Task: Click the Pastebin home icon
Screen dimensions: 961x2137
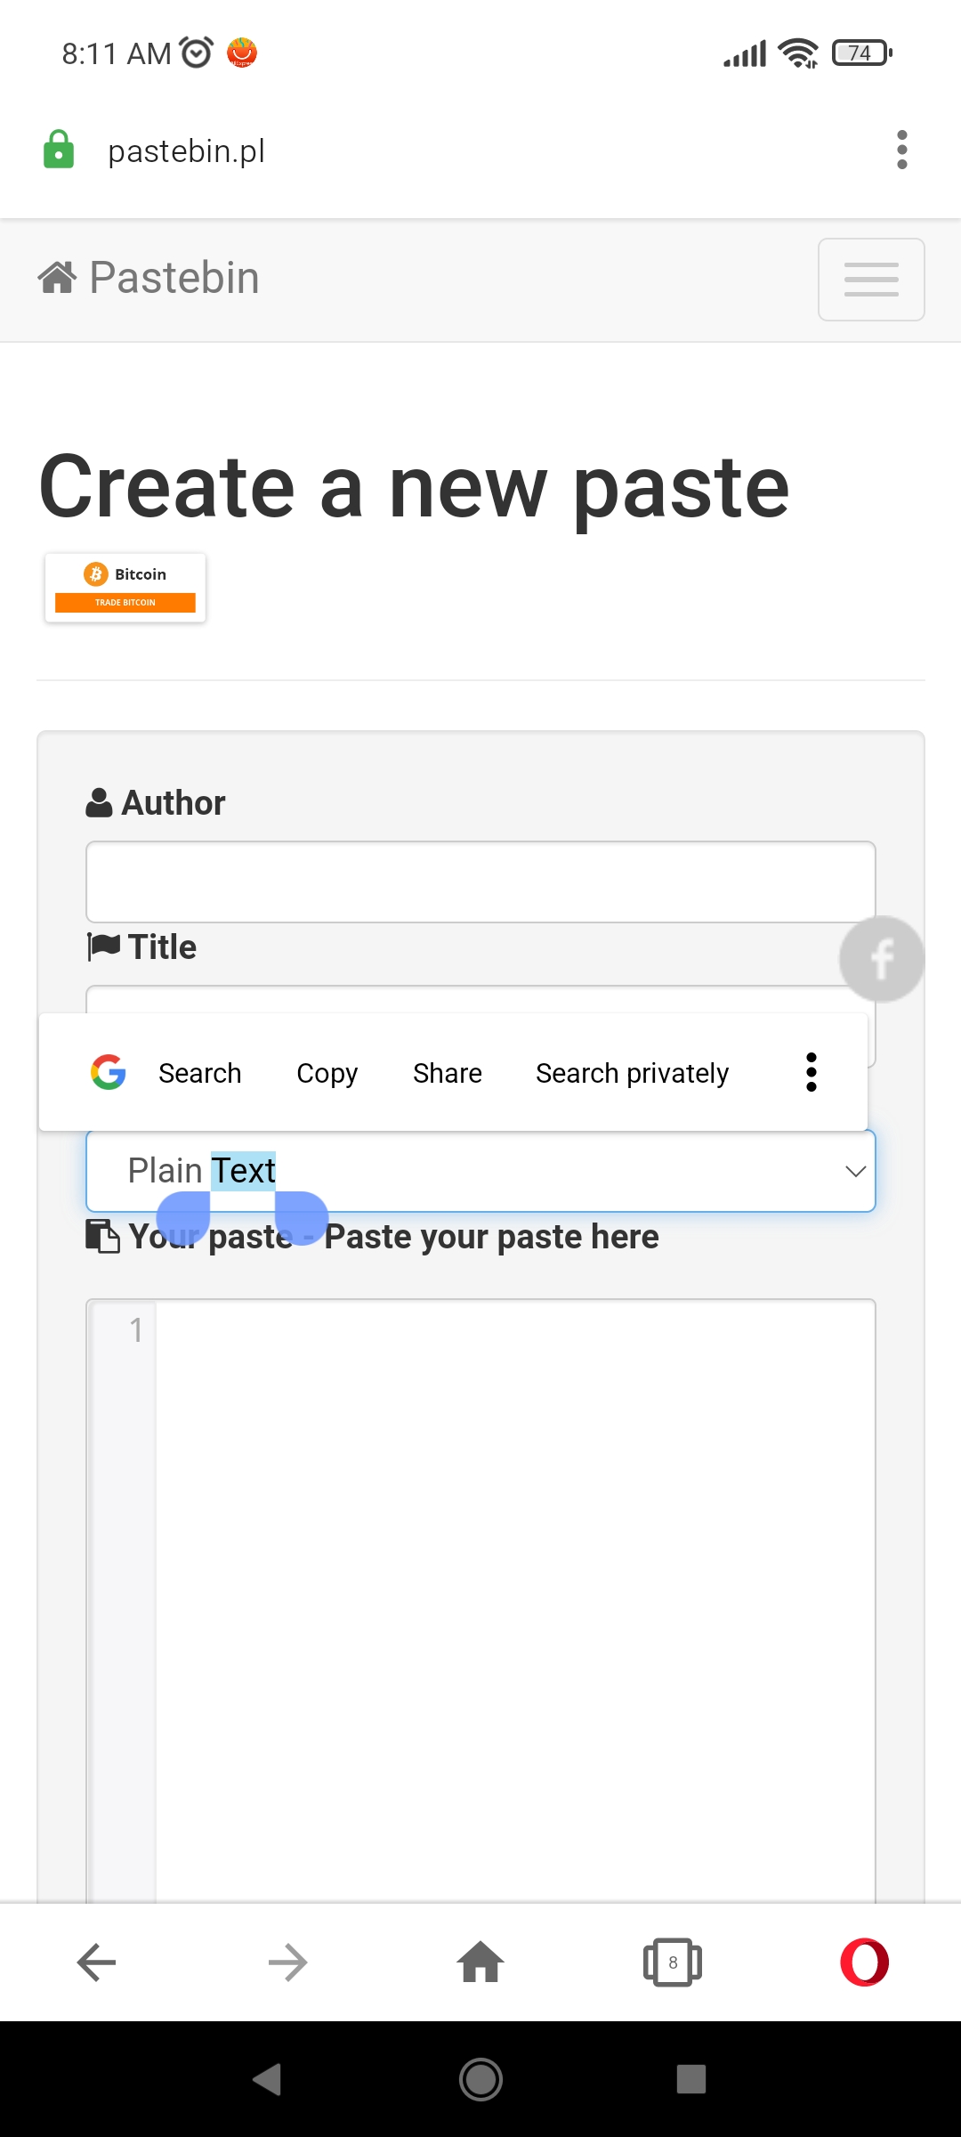Action: point(57,278)
